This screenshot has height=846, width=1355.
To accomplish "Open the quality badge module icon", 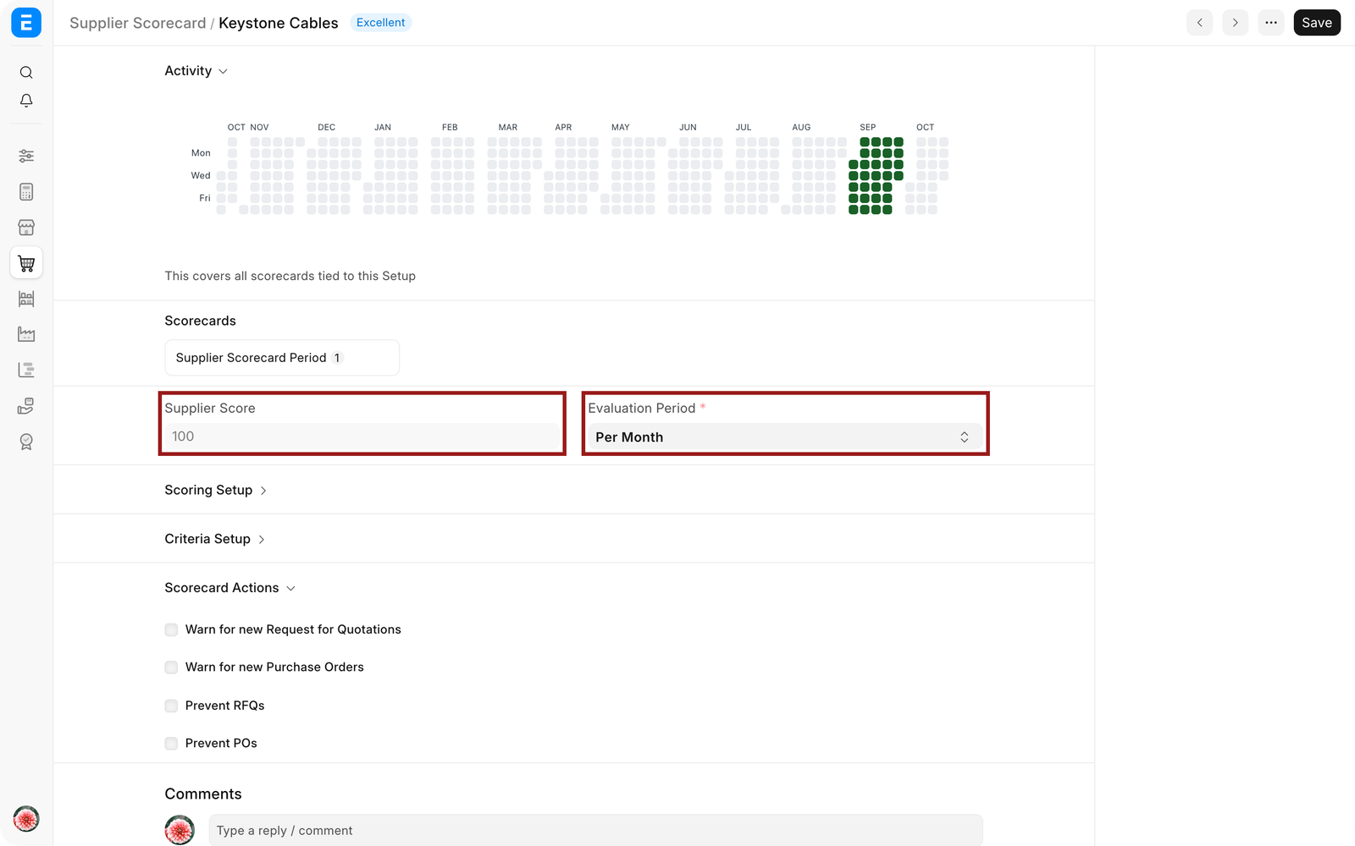I will pos(26,442).
